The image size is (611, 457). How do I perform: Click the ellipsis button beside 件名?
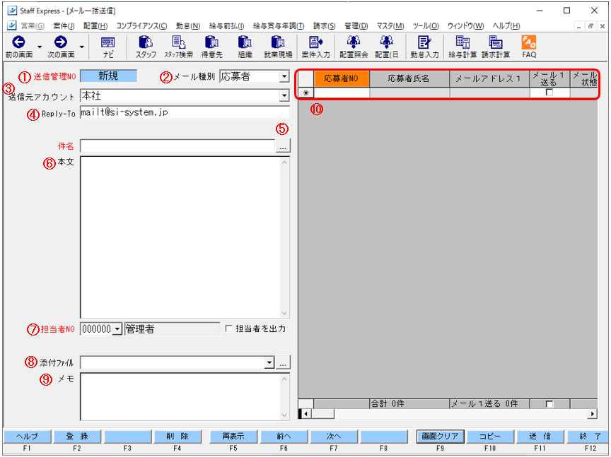tap(283, 146)
